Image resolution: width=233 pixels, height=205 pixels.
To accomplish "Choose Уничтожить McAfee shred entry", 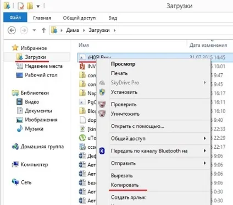I will coord(125,114).
